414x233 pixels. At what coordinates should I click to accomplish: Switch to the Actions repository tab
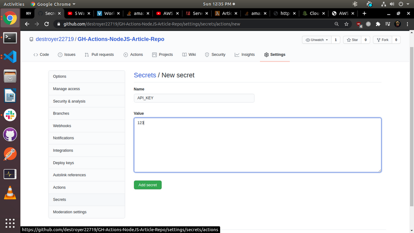(133, 55)
